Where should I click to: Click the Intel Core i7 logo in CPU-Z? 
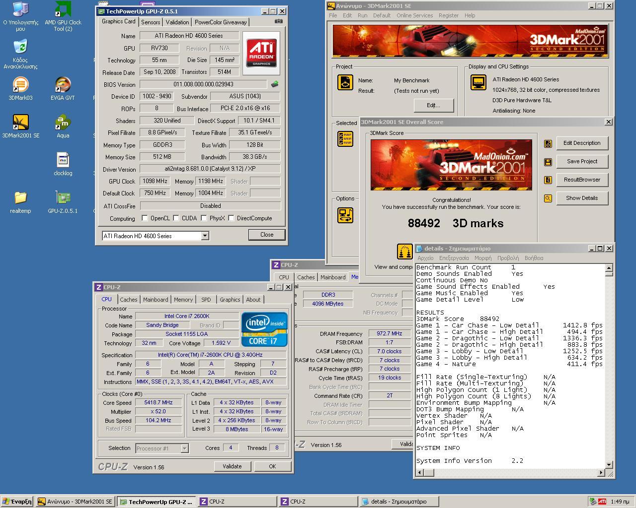pos(264,329)
